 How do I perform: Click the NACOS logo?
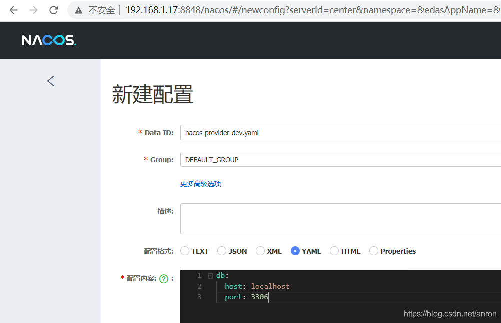pos(49,40)
